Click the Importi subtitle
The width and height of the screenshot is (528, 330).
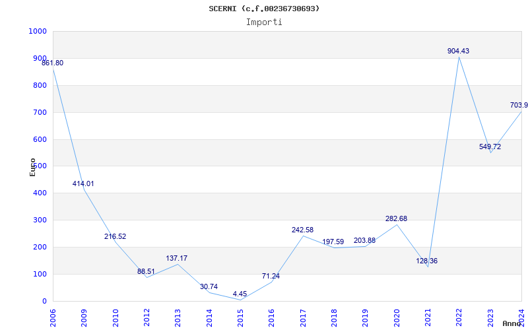click(264, 22)
